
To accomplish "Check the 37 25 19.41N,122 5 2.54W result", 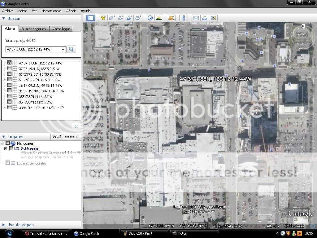I will point(9,68).
